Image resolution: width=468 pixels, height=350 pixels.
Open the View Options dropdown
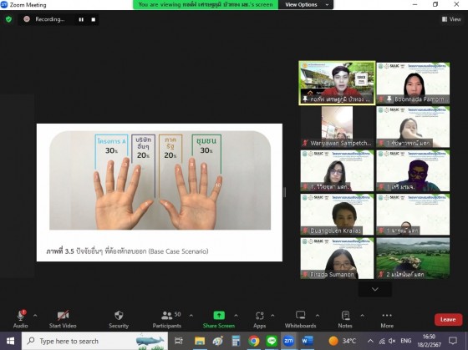coord(306,5)
